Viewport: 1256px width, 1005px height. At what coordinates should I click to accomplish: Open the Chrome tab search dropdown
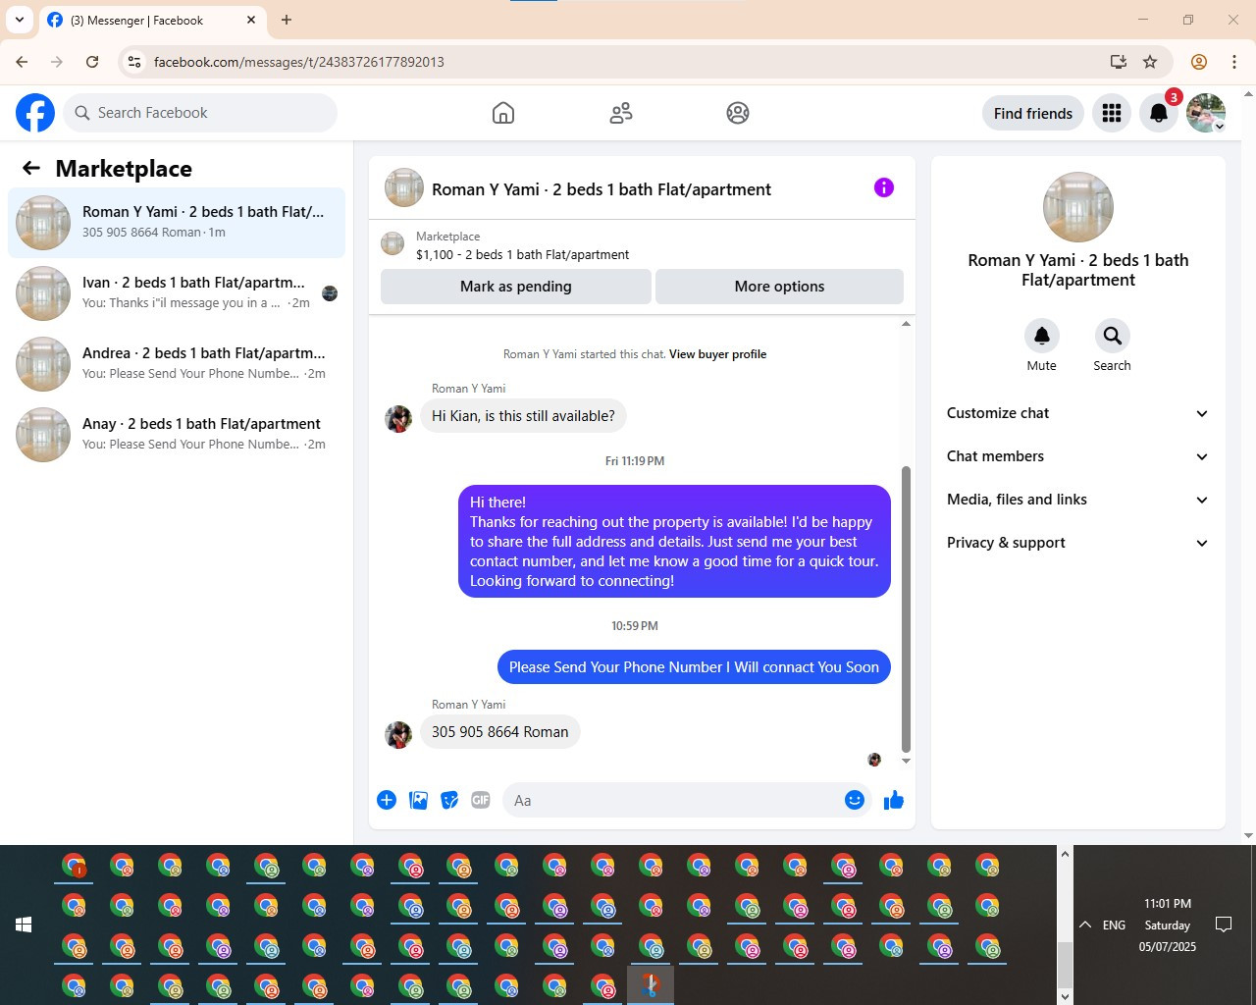coord(20,20)
